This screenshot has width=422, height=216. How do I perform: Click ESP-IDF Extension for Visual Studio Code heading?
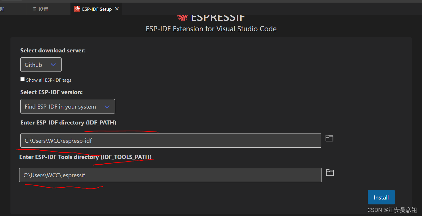tap(211, 29)
